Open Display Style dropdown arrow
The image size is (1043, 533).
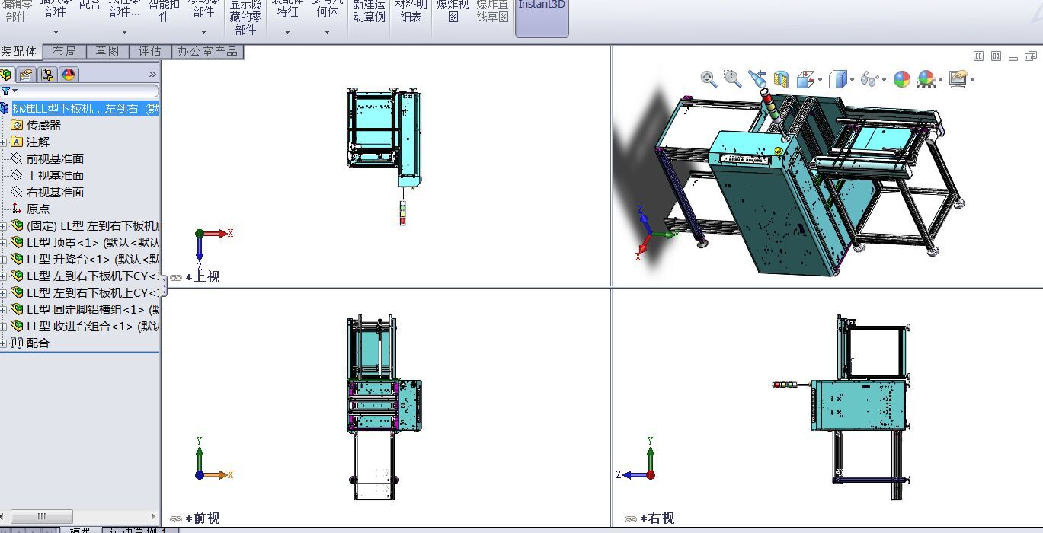coord(852,80)
